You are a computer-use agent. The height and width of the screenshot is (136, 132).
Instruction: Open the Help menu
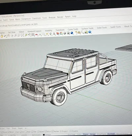[x=74, y=16]
